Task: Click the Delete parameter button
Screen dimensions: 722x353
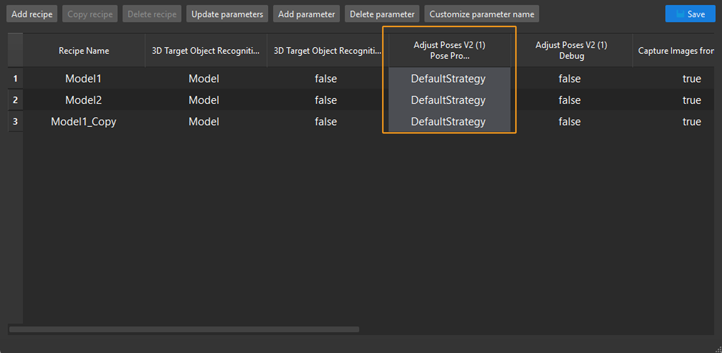Action: [382, 14]
